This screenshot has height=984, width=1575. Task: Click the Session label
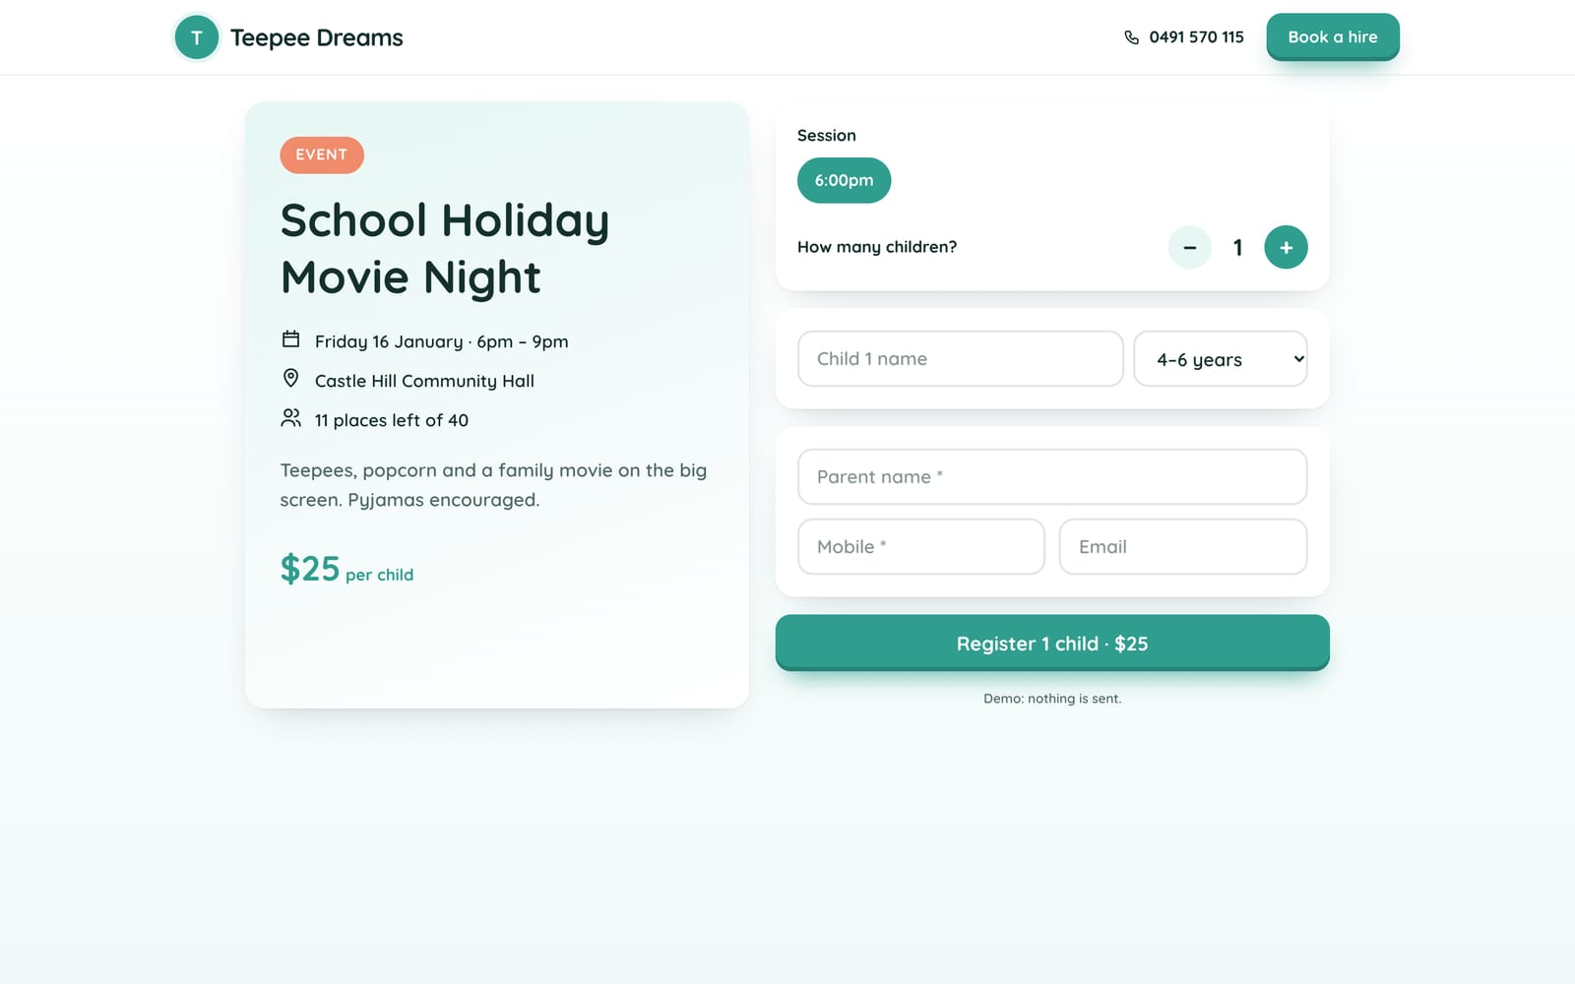click(x=826, y=136)
